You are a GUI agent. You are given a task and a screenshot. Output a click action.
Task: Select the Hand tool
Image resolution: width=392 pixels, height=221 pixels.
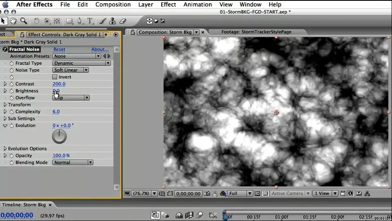13,21
